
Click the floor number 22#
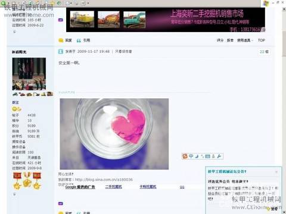click(x=264, y=52)
